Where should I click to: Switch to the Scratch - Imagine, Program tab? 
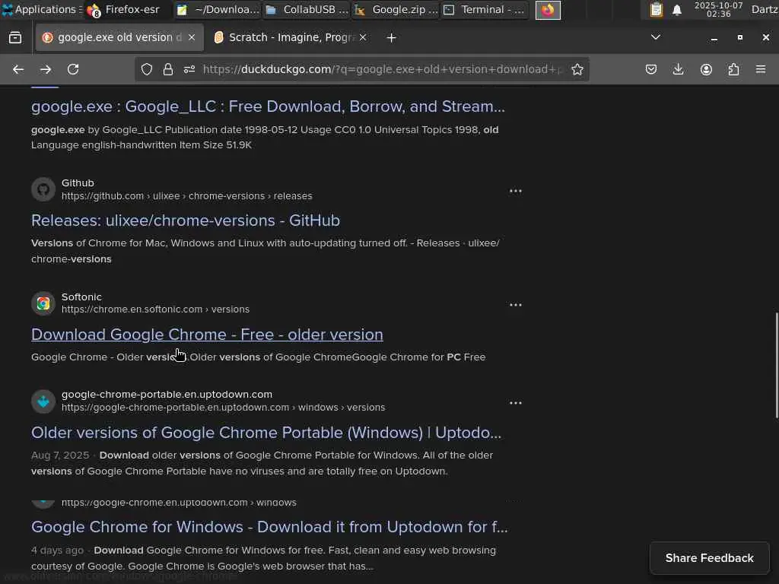[291, 38]
